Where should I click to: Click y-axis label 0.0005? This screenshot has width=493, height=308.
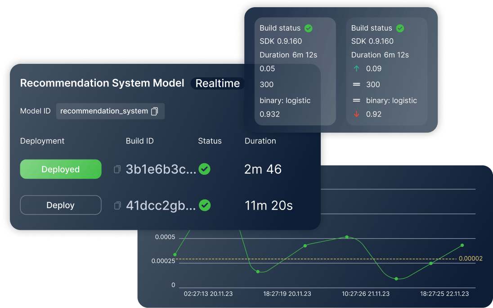(x=165, y=237)
